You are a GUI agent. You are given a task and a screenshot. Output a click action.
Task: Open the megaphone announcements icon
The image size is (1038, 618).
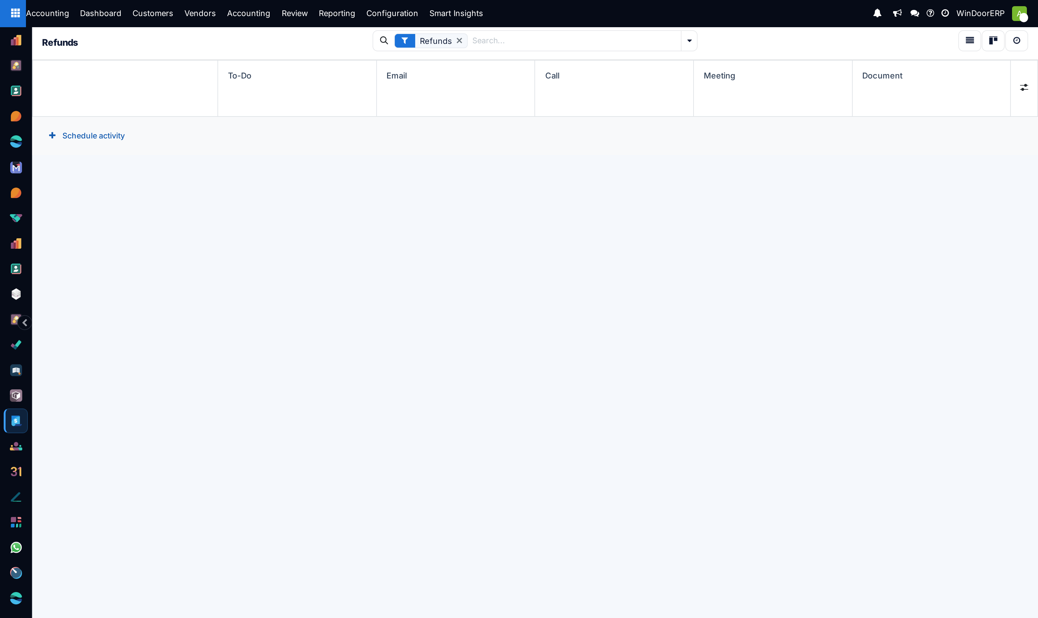pos(897,13)
